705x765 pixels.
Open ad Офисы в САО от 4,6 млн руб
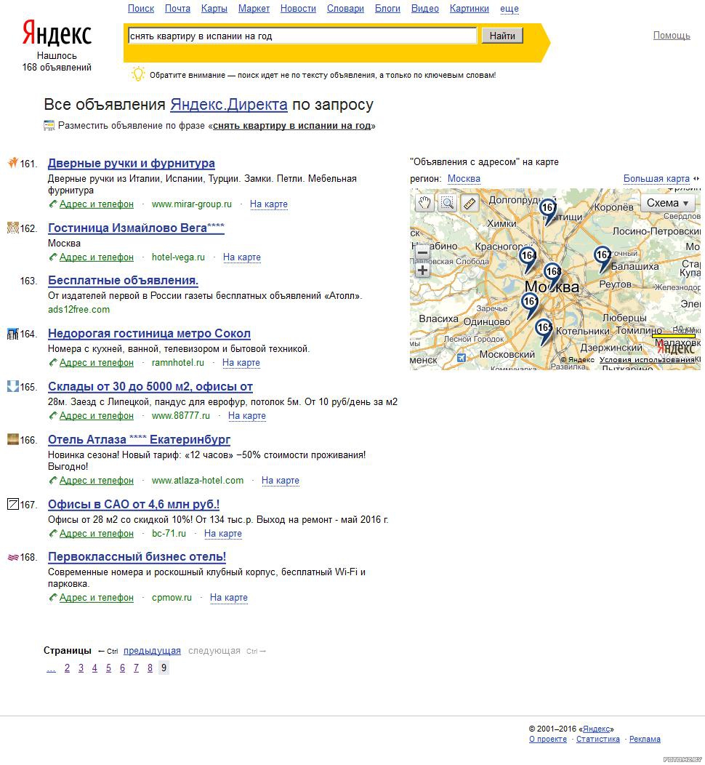(134, 505)
